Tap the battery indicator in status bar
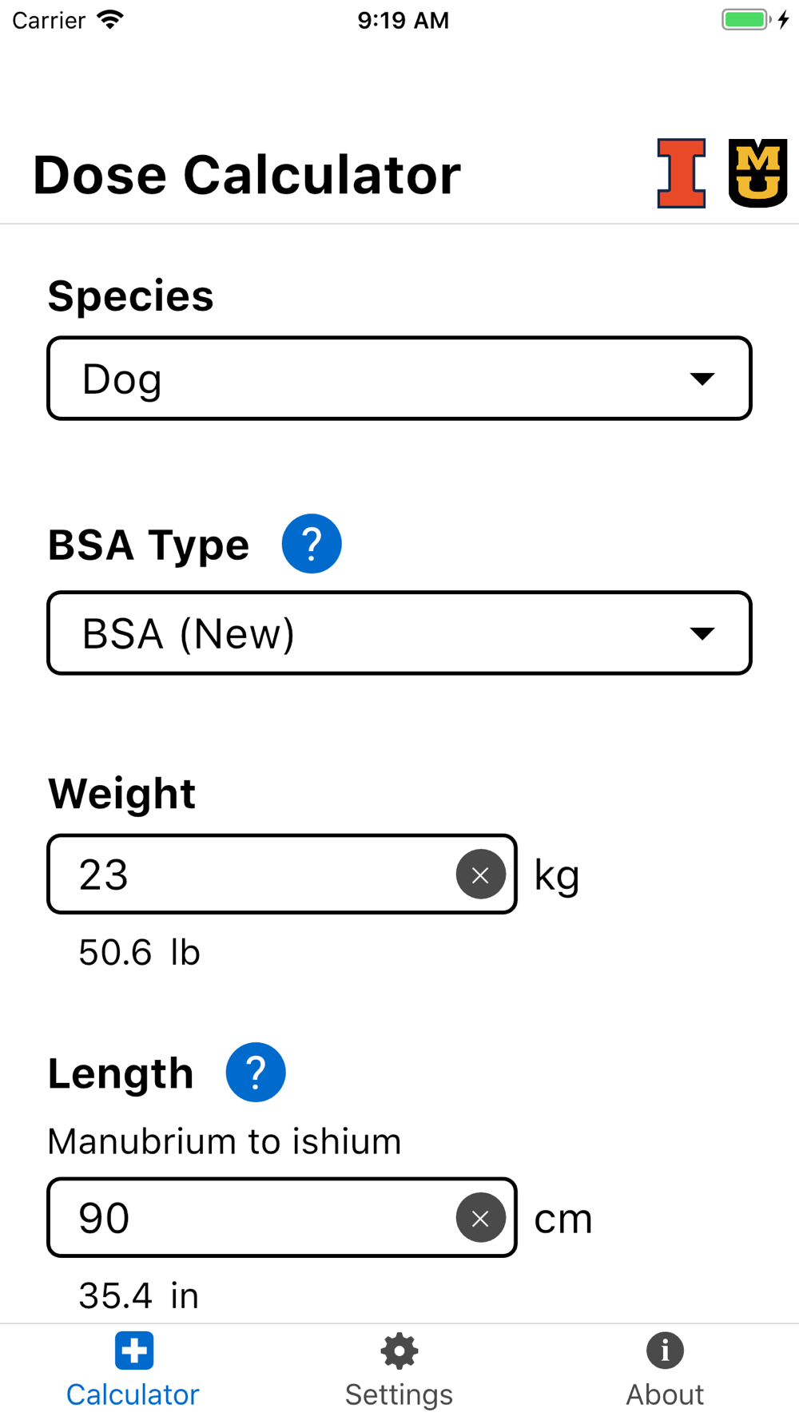Screen dimensions: 799x1420 pos(746,20)
